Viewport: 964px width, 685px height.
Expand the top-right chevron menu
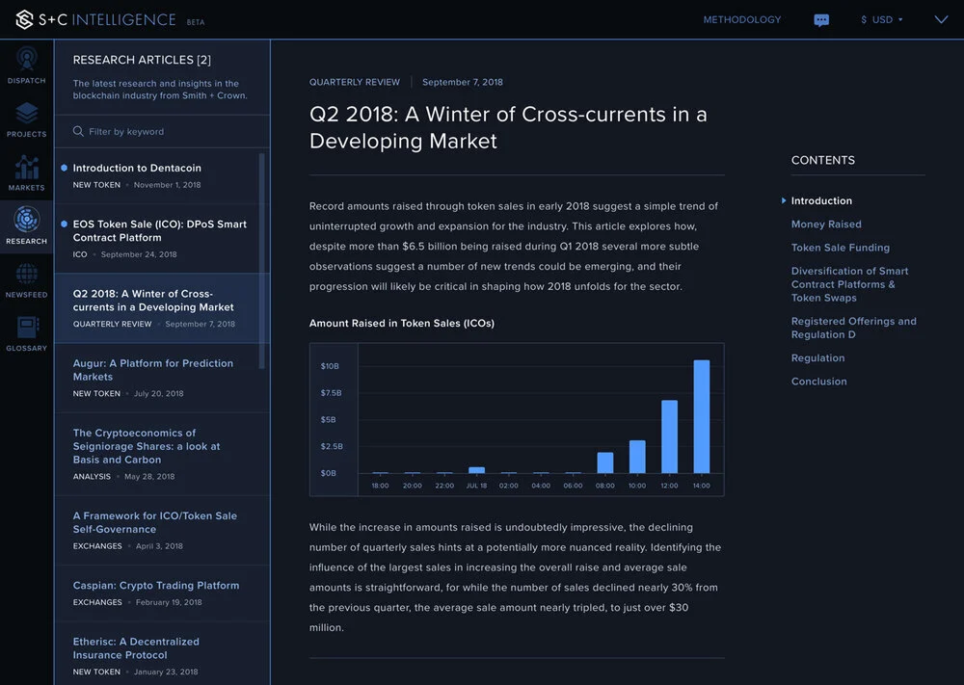pos(941,19)
